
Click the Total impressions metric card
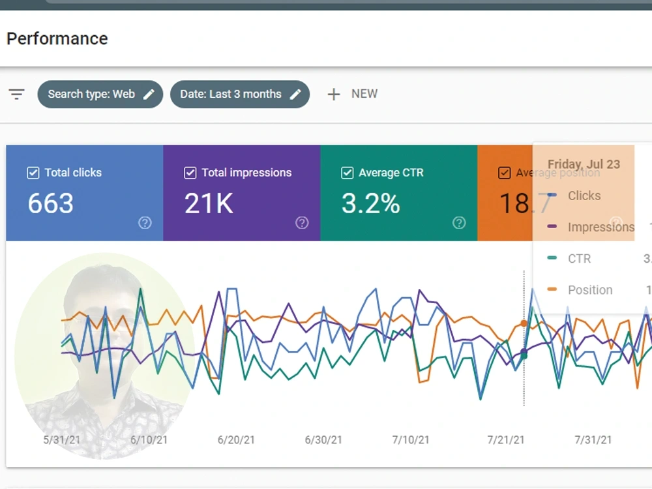[242, 193]
